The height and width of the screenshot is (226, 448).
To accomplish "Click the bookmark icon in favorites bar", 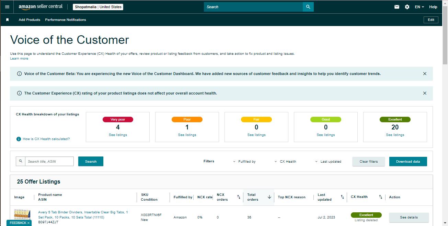I will 7,20.
